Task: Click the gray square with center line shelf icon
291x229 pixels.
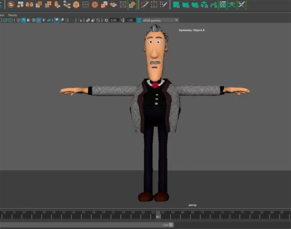Action: [85, 4]
